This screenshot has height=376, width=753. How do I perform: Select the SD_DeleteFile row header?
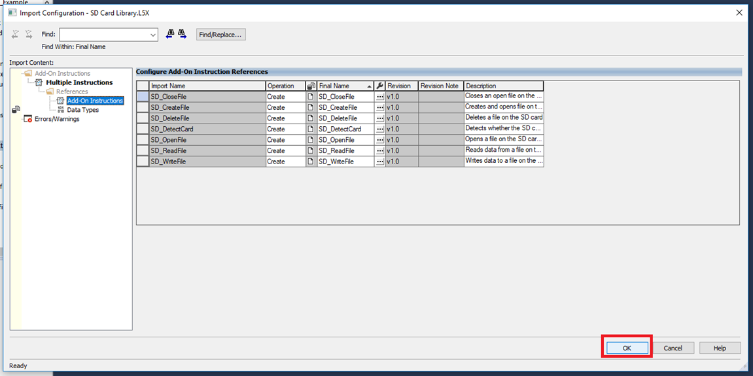pos(143,118)
